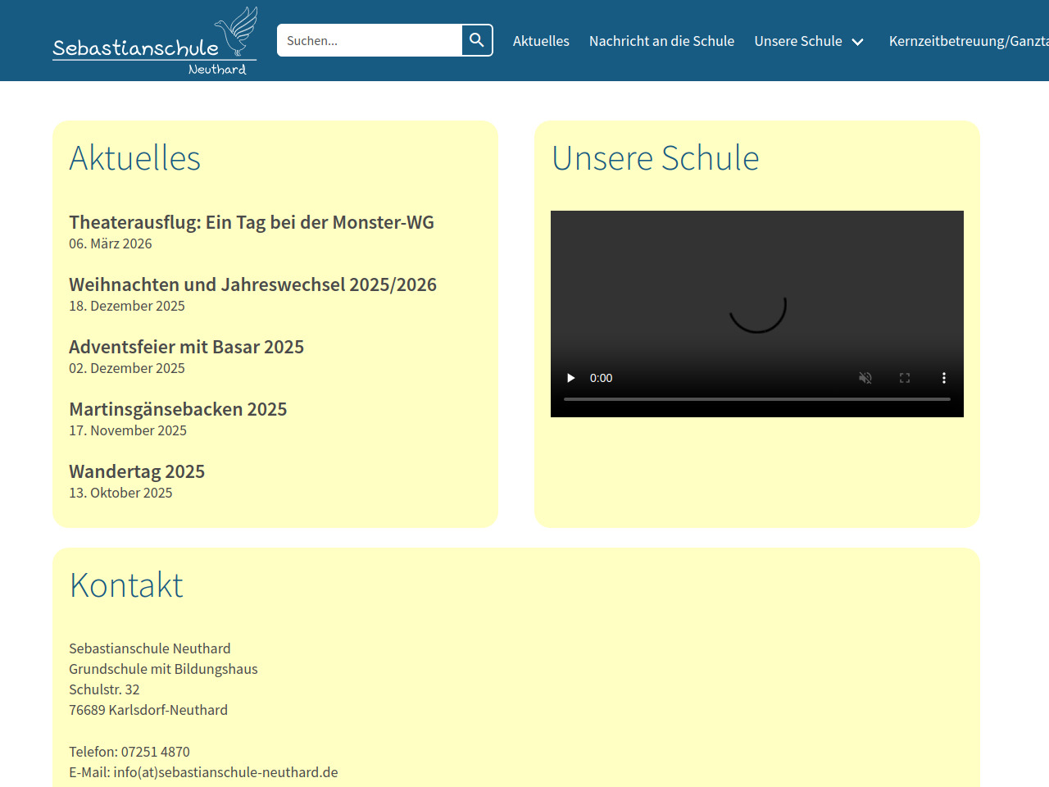The height and width of the screenshot is (787, 1049).
Task: Open Kernzeitbetreuung/Ganztag navigation item
Action: coord(967,41)
